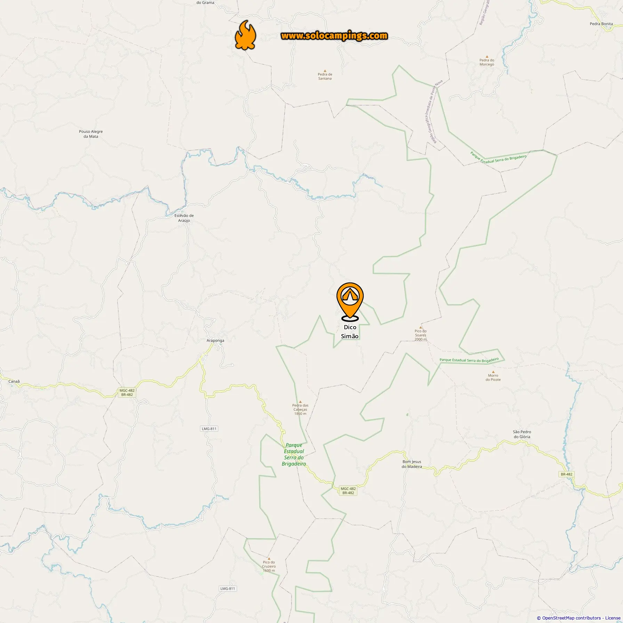
Task: Select the Estêvão de Araújo town label
Action: coord(184,218)
